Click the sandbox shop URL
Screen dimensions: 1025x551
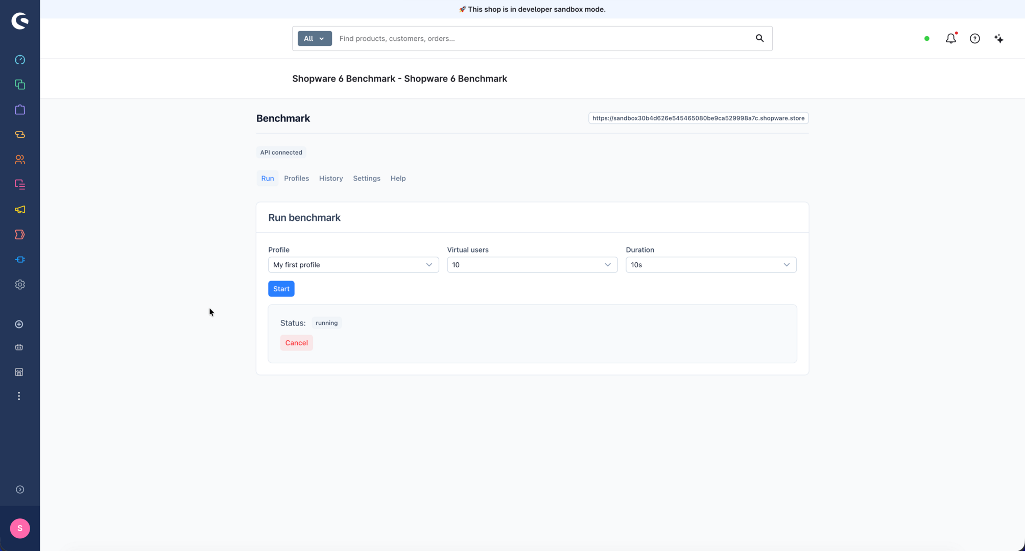coord(698,118)
